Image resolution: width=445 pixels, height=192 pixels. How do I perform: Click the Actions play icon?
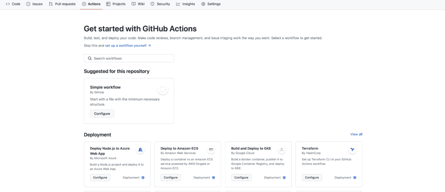pos(84,4)
